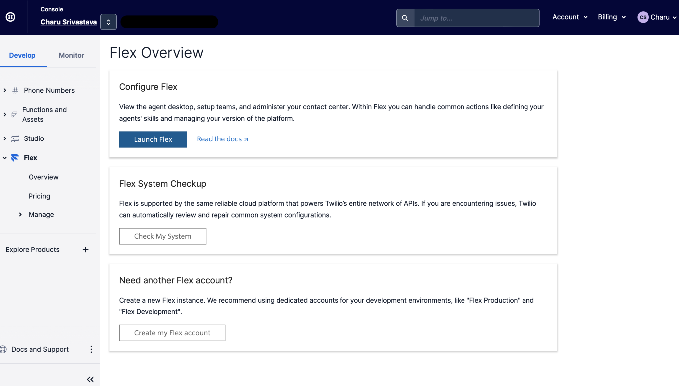
Task: Select the Phone Numbers hash icon
Action: [15, 90]
